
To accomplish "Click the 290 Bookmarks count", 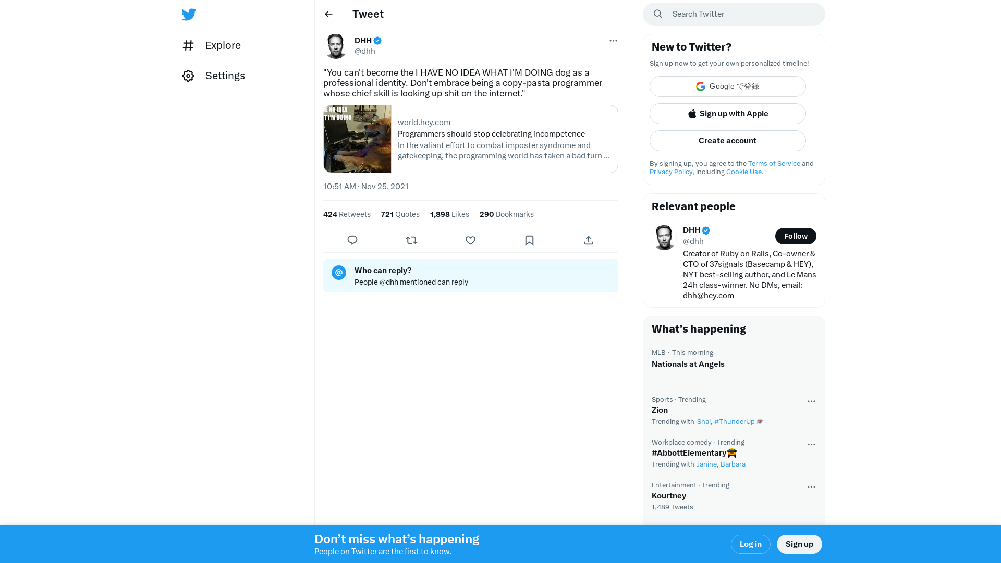I will [x=507, y=214].
